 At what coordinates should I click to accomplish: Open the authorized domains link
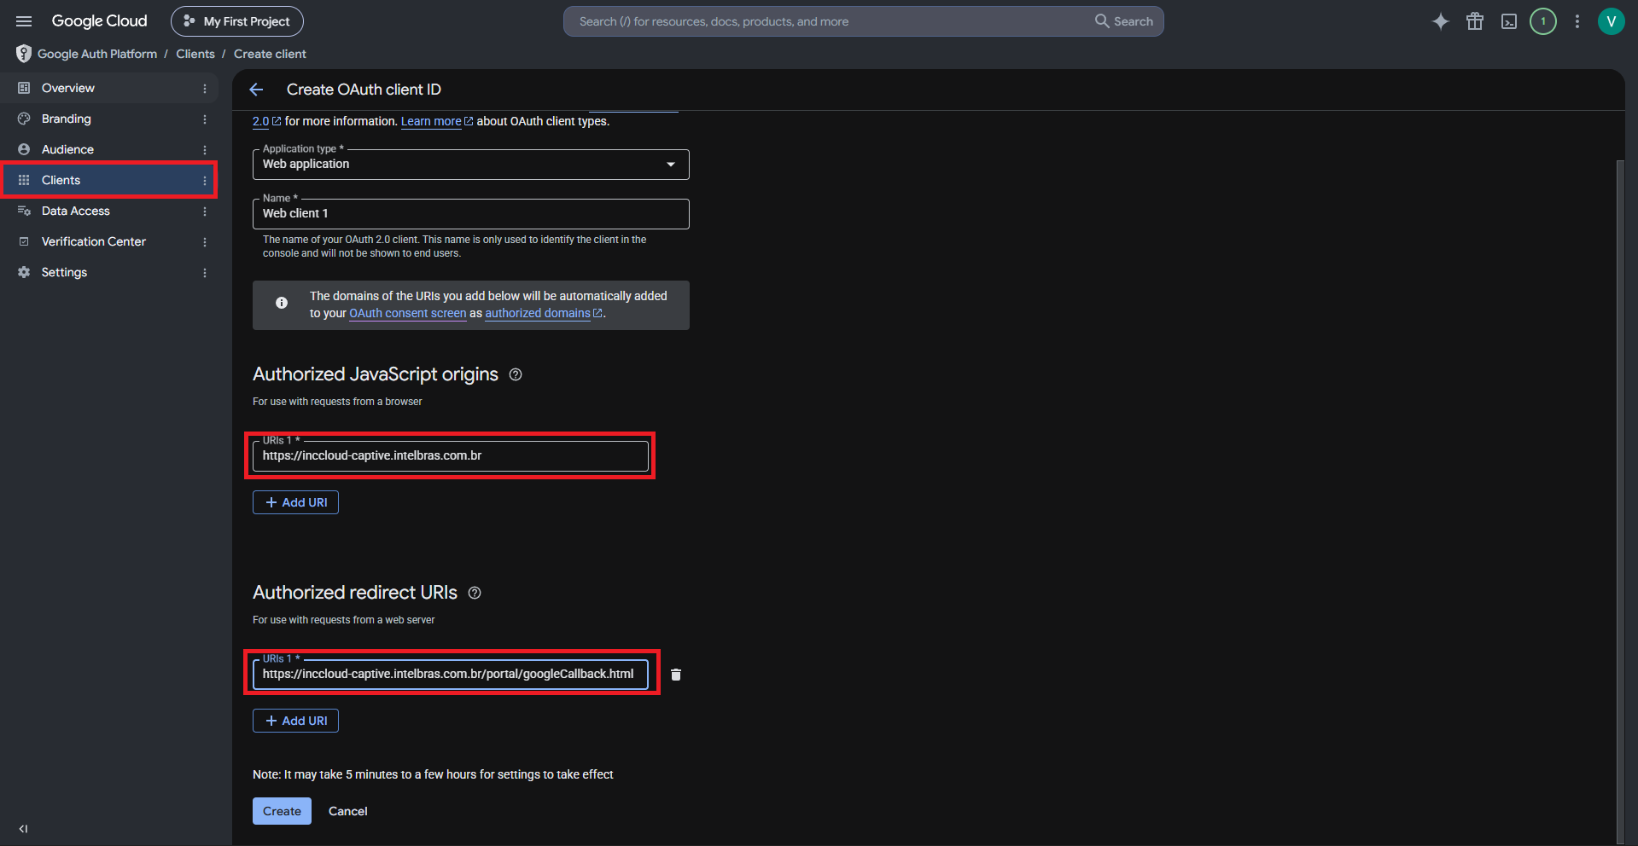[544, 313]
